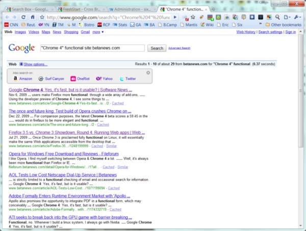Image resolution: width=306 pixels, height=231 pixels.
Task: Click the browser forward arrow
Action: click(x=15, y=17)
